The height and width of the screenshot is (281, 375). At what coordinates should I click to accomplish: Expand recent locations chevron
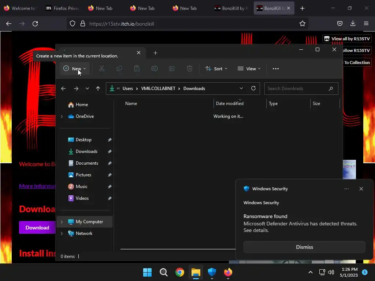click(x=87, y=89)
